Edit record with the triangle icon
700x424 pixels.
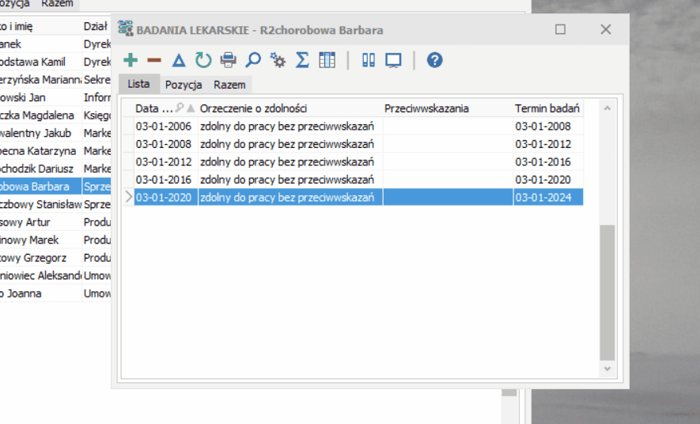click(179, 60)
